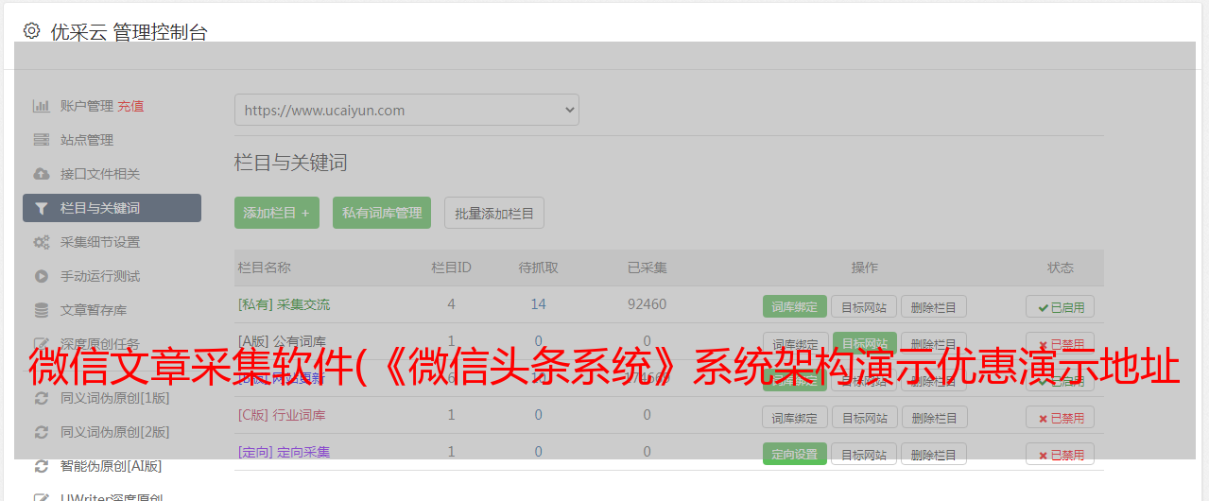Screen dimensions: 1209x501
Task: Click the database icon beside 文章暂存库
Action: tap(42, 310)
